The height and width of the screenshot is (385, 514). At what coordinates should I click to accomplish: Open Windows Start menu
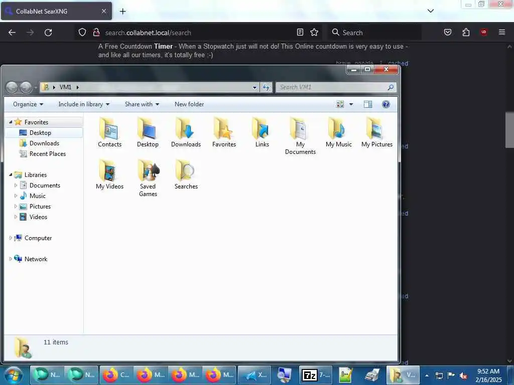(13, 375)
